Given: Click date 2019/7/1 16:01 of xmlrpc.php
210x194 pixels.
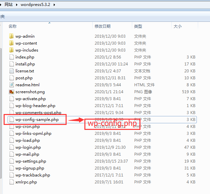Looking at the screenshot, I should click(109, 182).
